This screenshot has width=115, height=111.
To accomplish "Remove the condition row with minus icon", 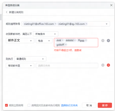I will click(x=103, y=41).
